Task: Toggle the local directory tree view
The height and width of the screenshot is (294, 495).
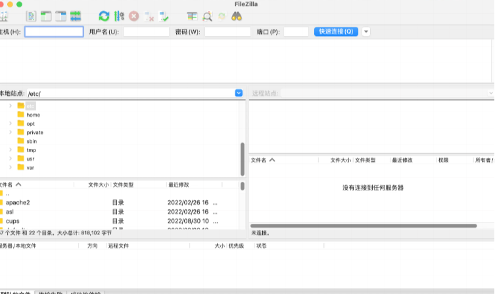Action: coord(46,16)
